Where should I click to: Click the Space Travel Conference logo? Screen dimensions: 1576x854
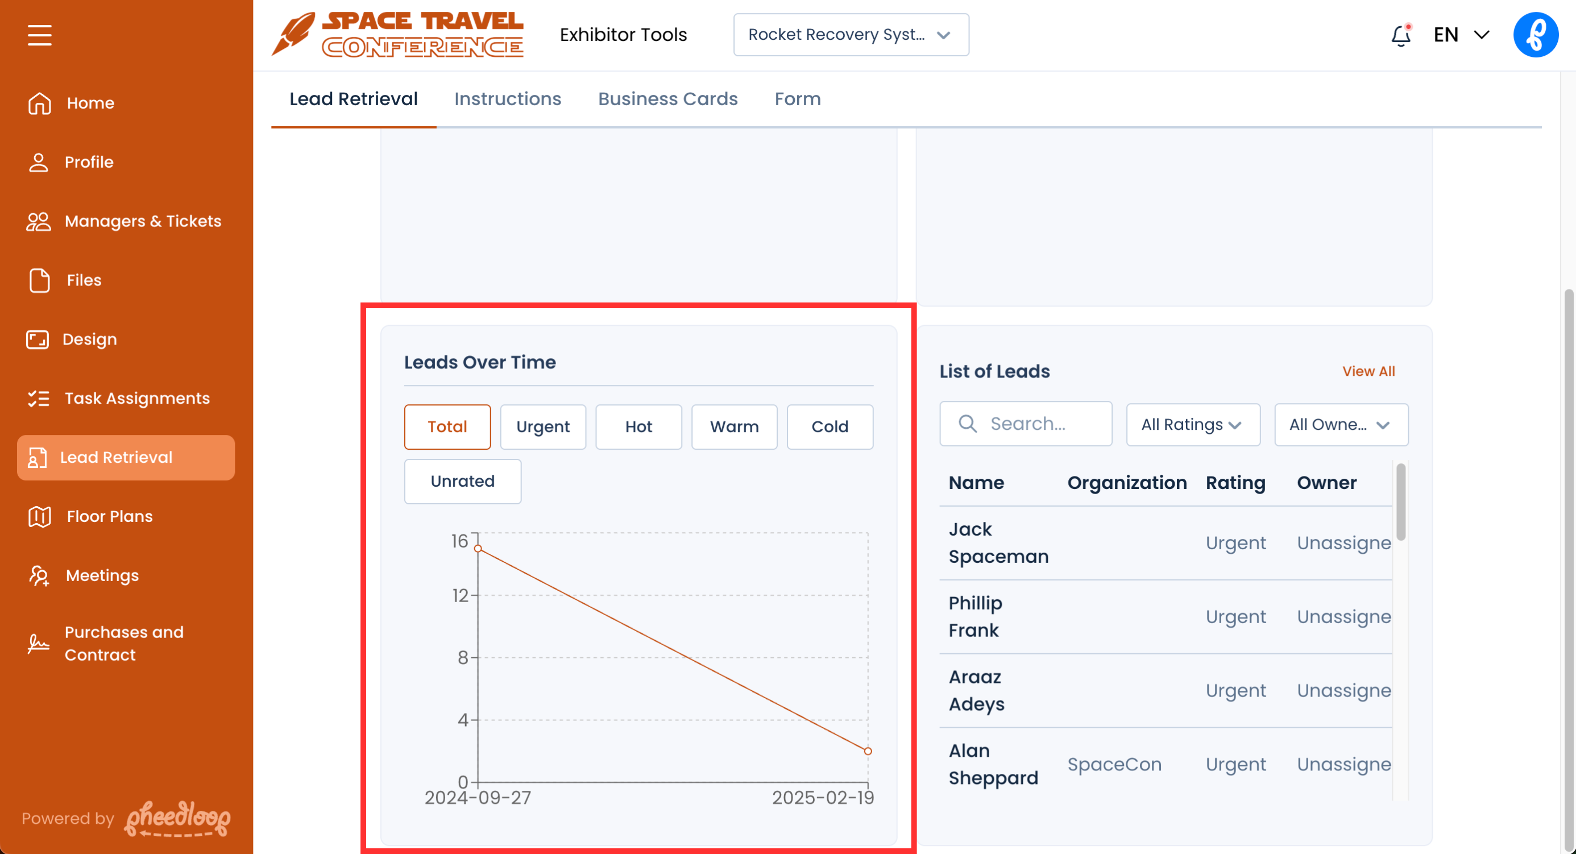397,35
